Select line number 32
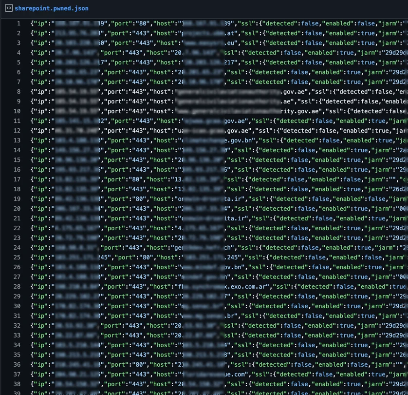408x395 pixels. 17,325
